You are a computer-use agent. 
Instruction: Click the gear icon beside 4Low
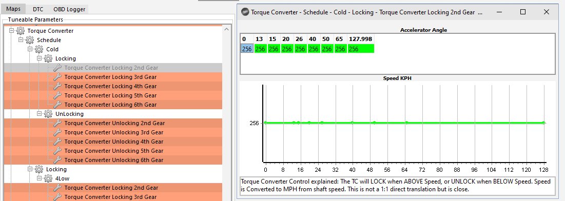48,178
